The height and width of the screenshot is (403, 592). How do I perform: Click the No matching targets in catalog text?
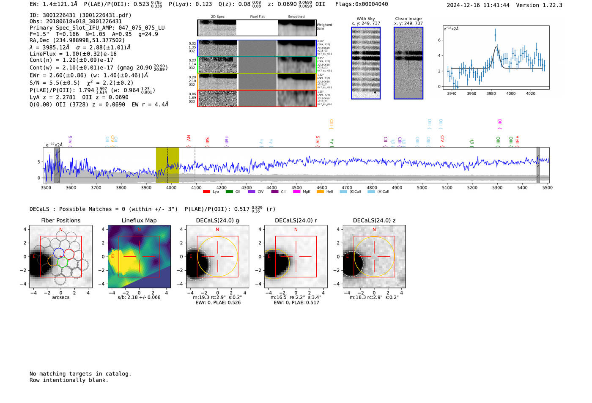pos(80,374)
